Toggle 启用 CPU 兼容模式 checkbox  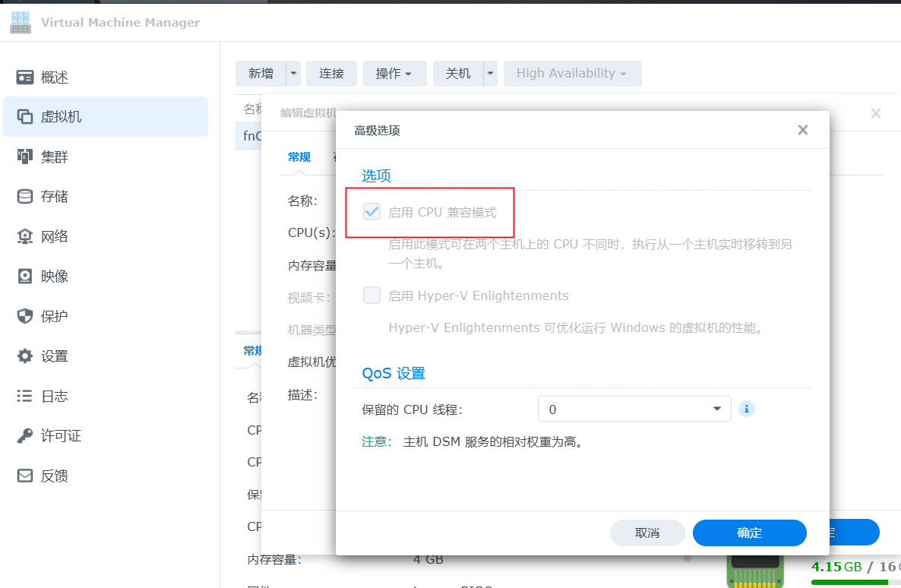371,212
